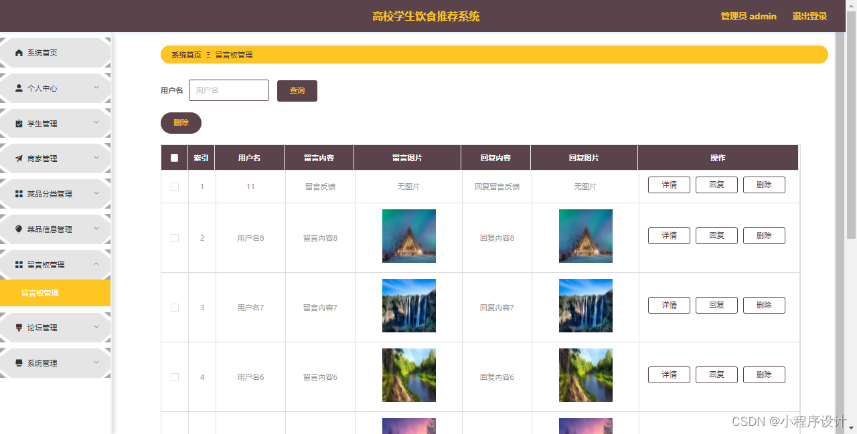Click the 留言图片 forest thumbnail in row 用户名6
Screen dimensions: 857x434
pos(409,375)
